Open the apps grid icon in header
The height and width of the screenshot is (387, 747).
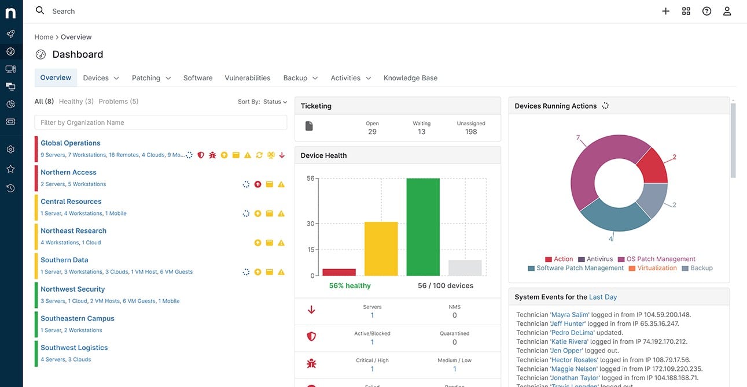click(686, 11)
